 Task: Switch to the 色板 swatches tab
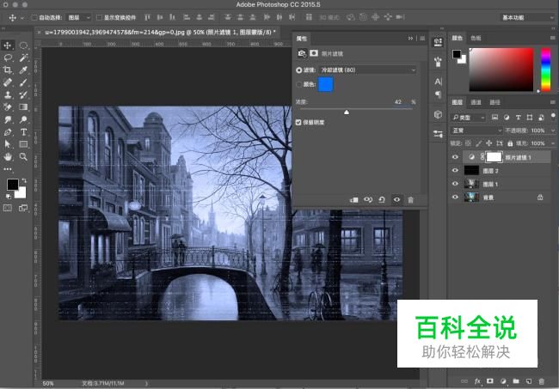click(x=476, y=38)
